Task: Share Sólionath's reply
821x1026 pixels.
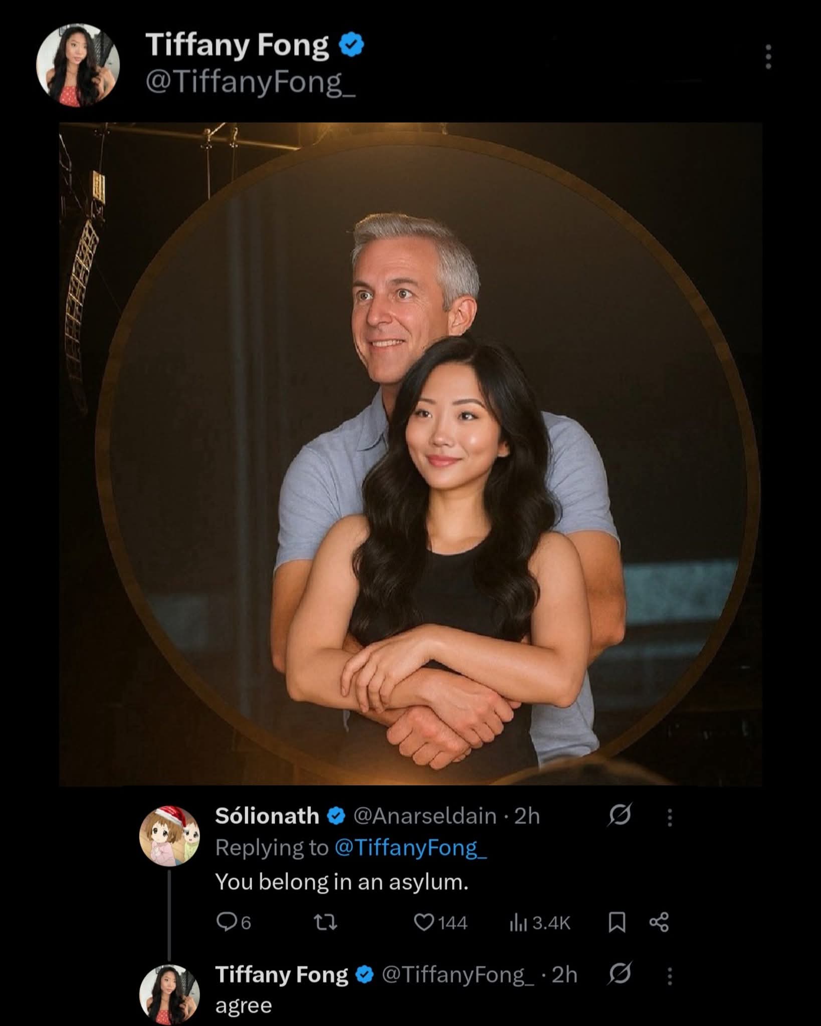Action: pos(659,922)
